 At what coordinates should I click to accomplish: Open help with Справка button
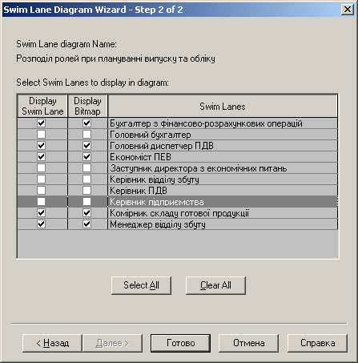(x=317, y=343)
